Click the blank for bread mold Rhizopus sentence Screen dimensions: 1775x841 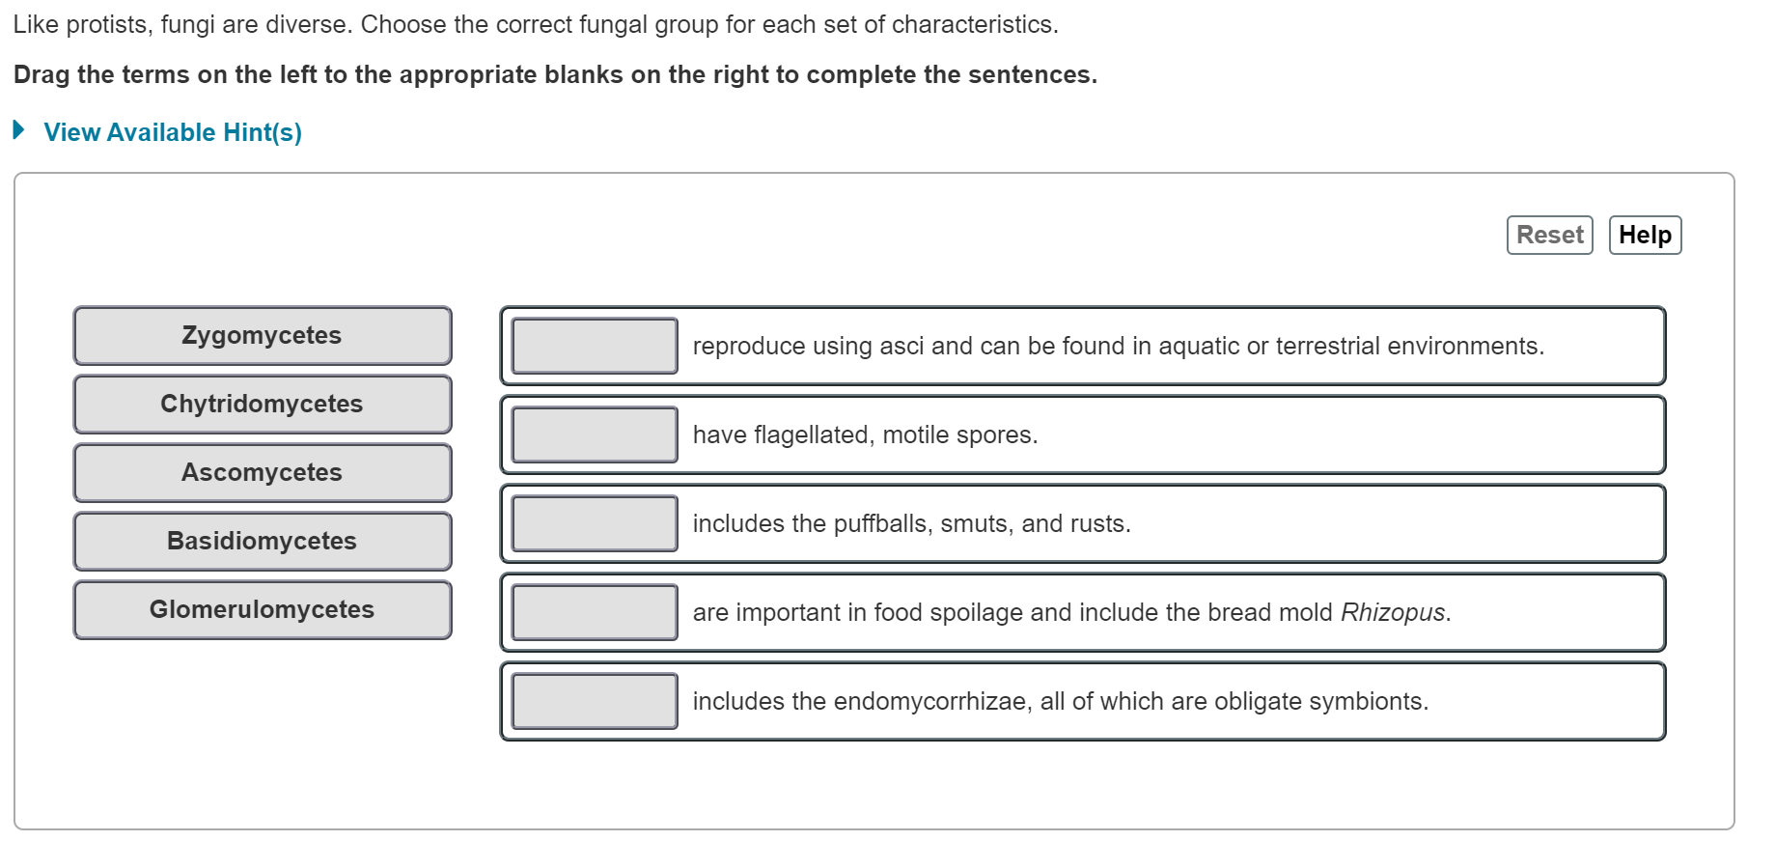pos(593,612)
